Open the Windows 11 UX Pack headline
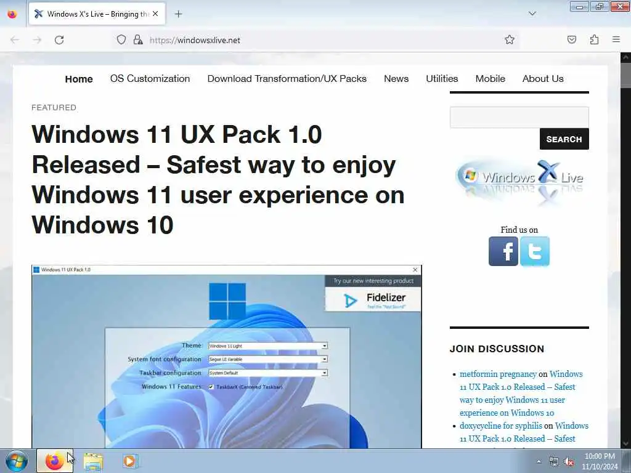Viewport: 631px width, 473px height. (x=218, y=179)
